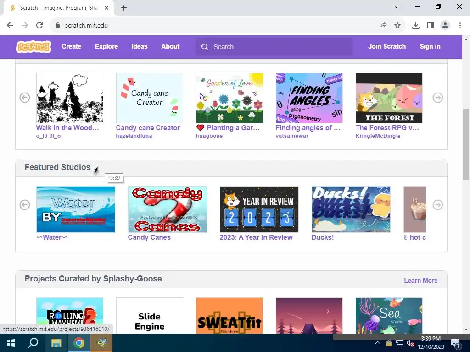This screenshot has height=352, width=470.
Task: Click author hazelandluna link
Action: [134, 136]
